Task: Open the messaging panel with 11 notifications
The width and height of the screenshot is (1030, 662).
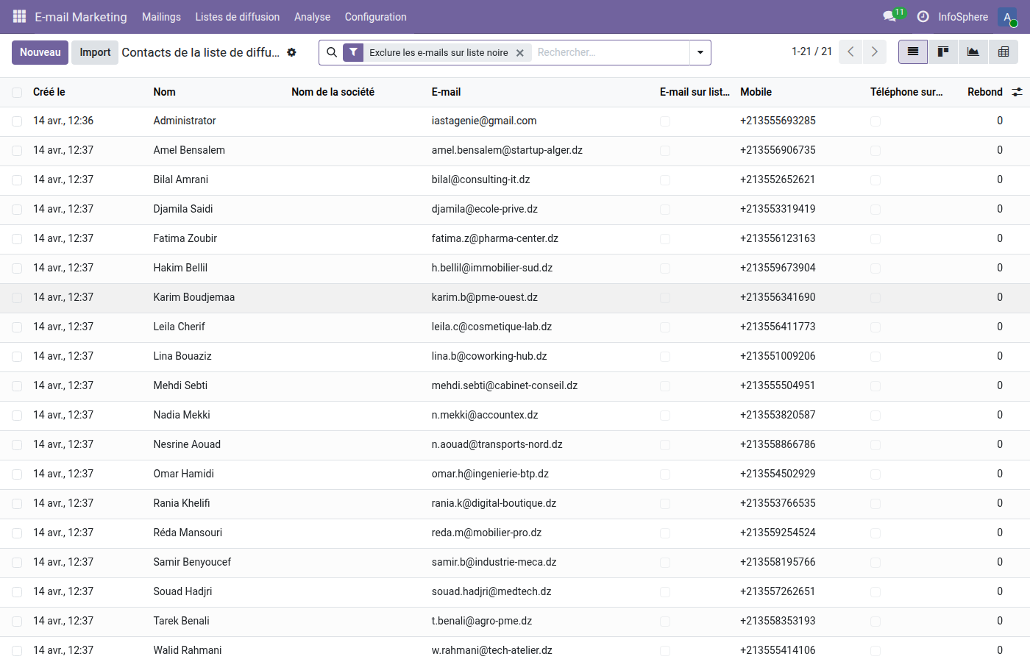Action: click(x=888, y=16)
